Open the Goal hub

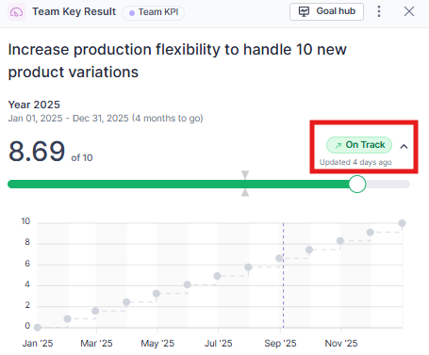click(x=326, y=11)
